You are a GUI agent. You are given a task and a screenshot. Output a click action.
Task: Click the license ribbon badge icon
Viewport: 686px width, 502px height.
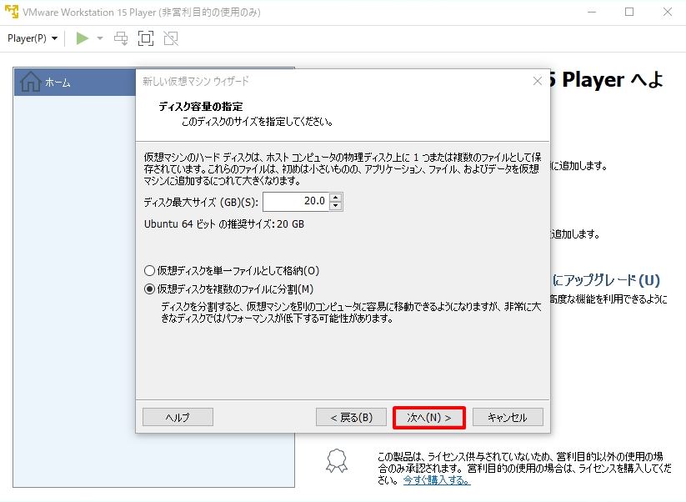(337, 461)
